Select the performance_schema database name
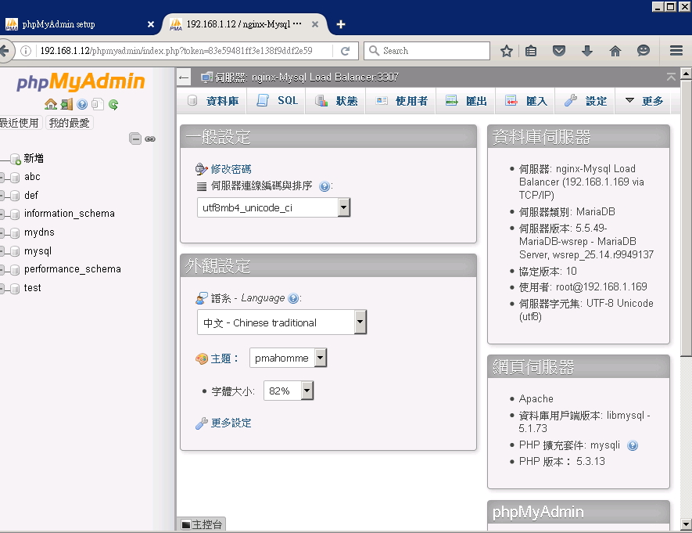 click(73, 269)
